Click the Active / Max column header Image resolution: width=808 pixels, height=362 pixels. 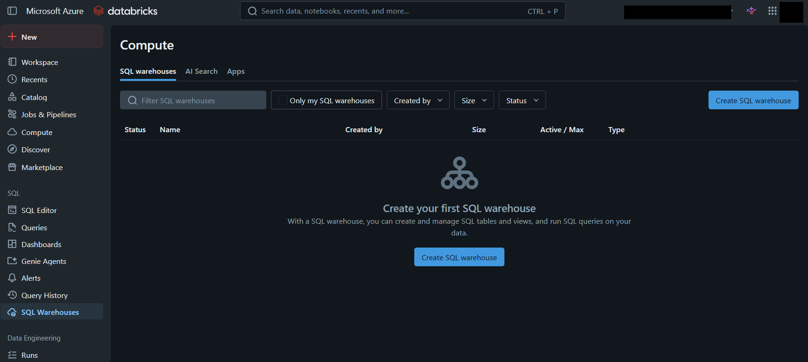(x=562, y=130)
